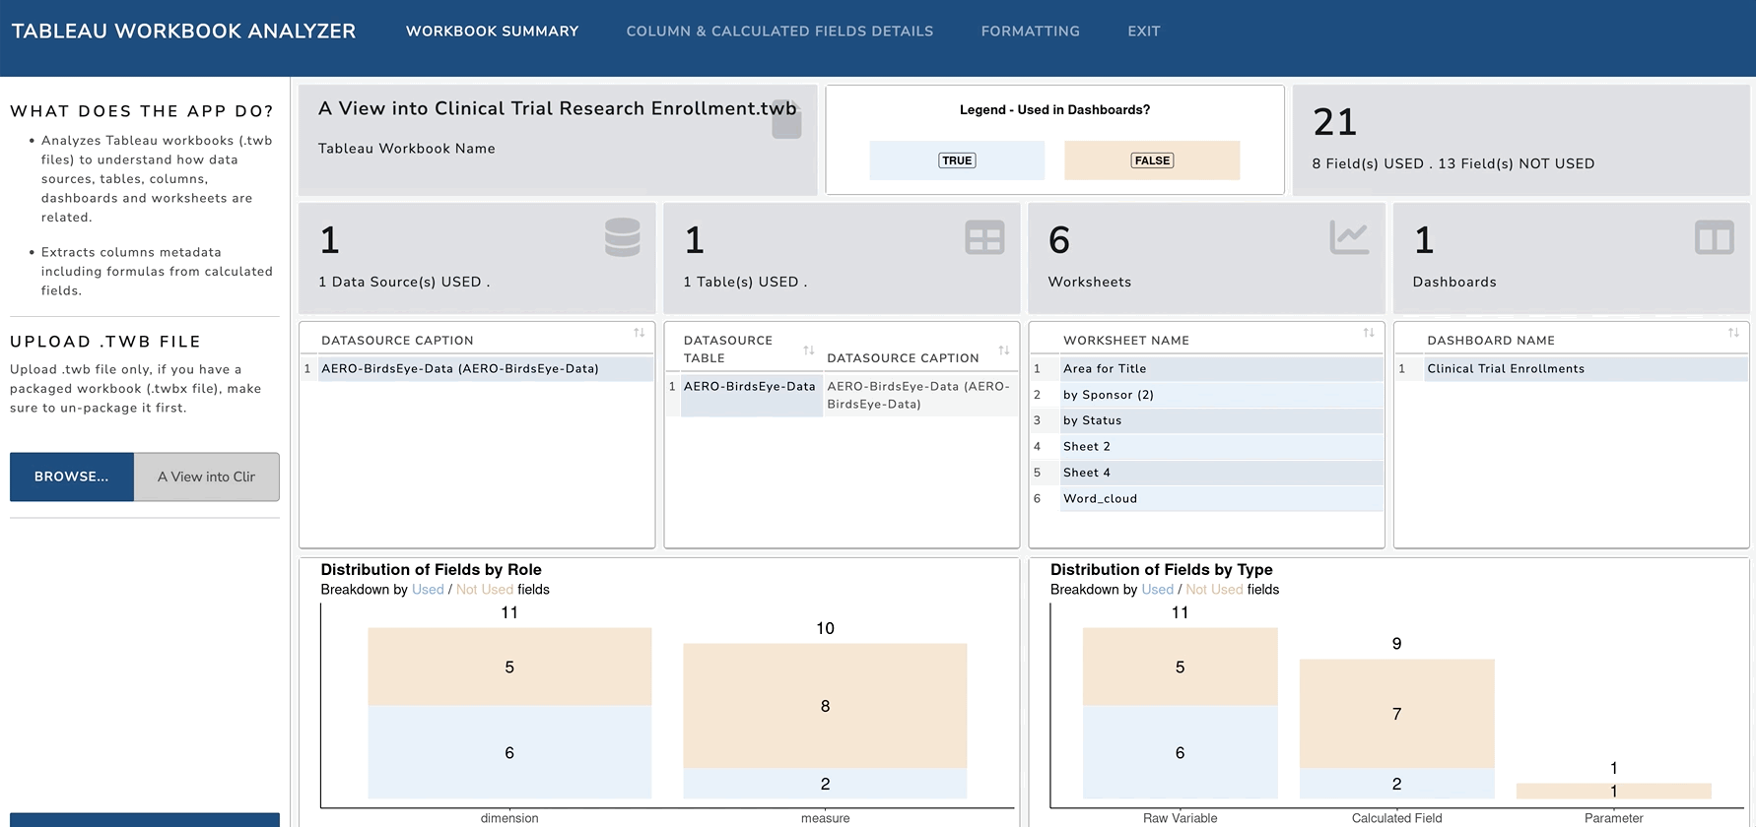Screen dimensions: 1756x827
Task: Click the 21 total fields card
Action: point(1520,140)
